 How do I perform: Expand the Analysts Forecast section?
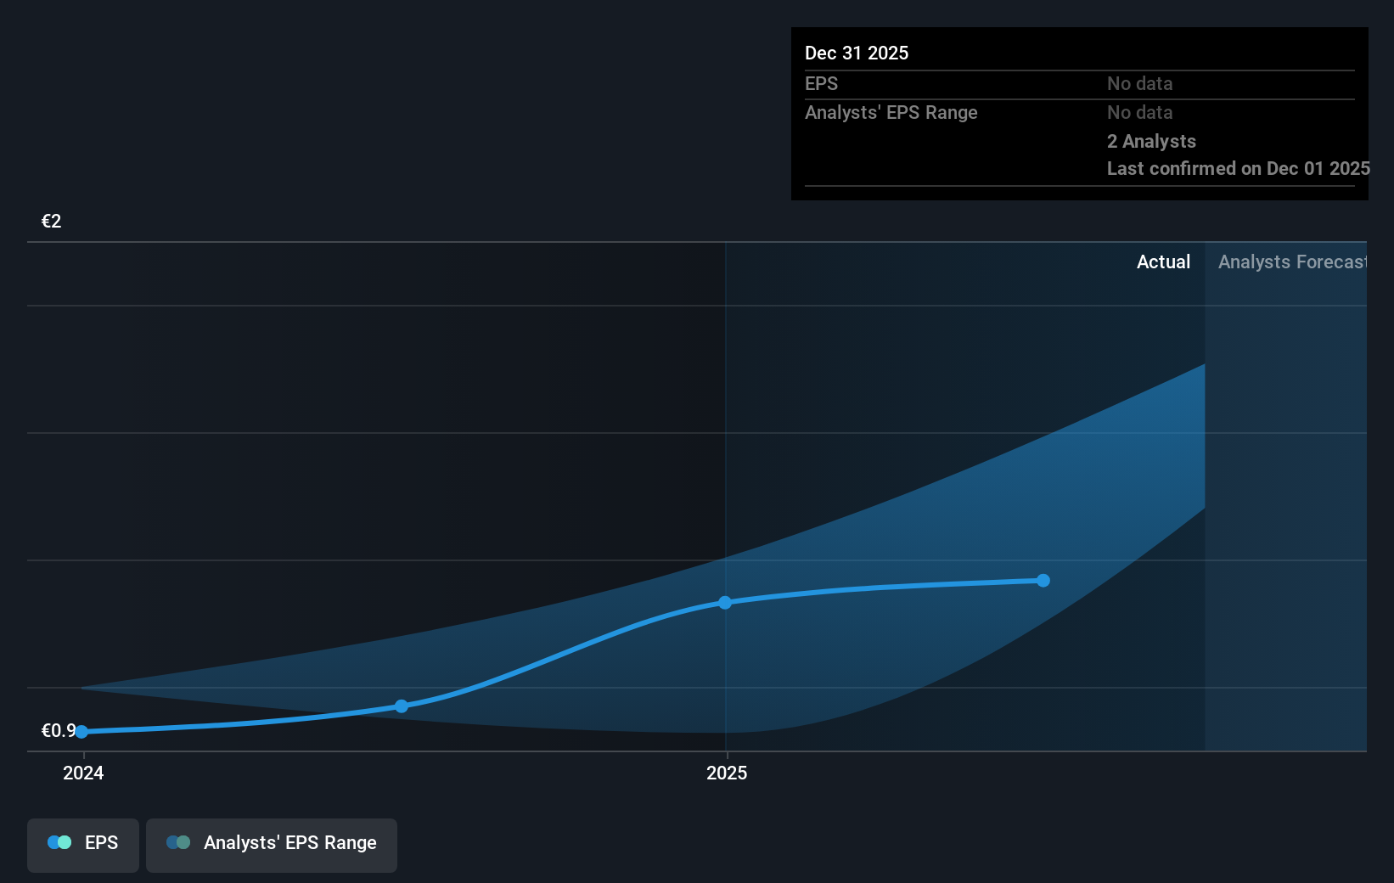coord(1291,262)
